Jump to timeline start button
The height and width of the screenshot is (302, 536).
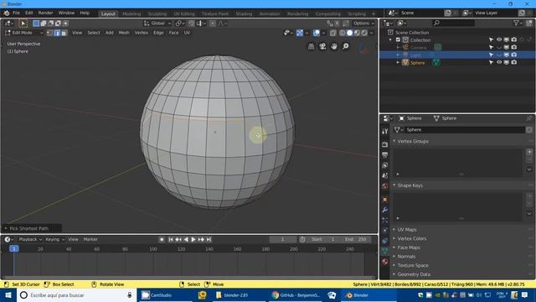click(171, 240)
